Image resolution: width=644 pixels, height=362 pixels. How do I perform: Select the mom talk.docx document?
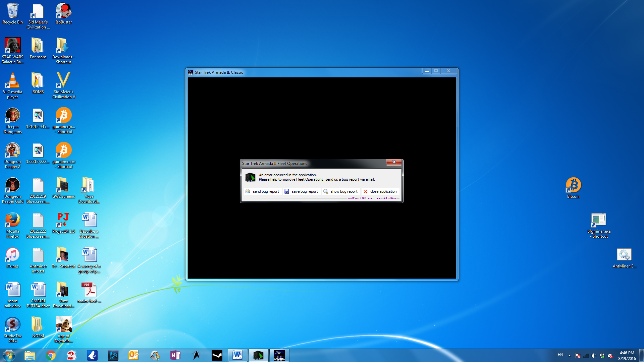click(13, 295)
